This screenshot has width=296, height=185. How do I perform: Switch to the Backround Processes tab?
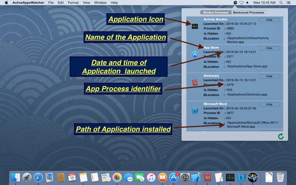(248, 13)
